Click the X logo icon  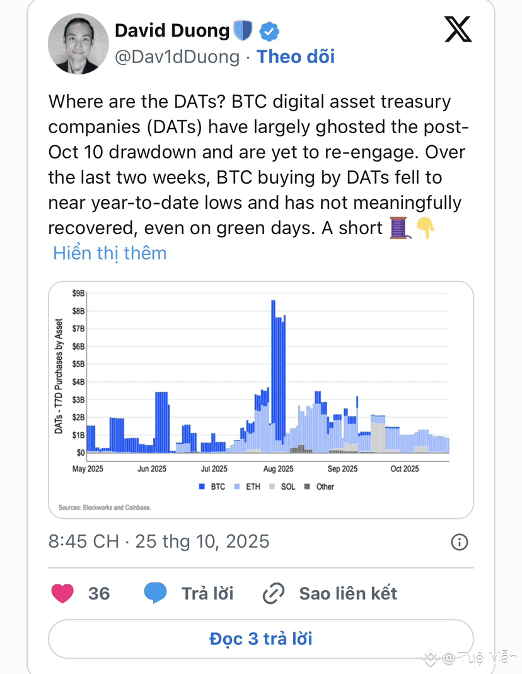[x=458, y=30]
